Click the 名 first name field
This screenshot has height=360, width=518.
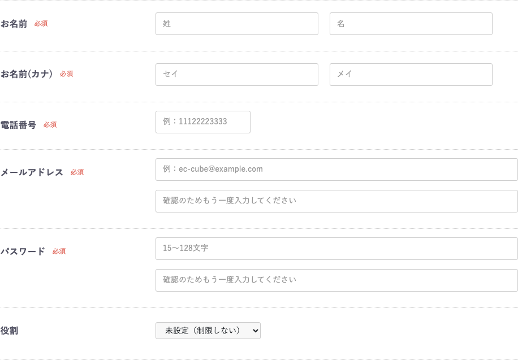click(x=411, y=24)
